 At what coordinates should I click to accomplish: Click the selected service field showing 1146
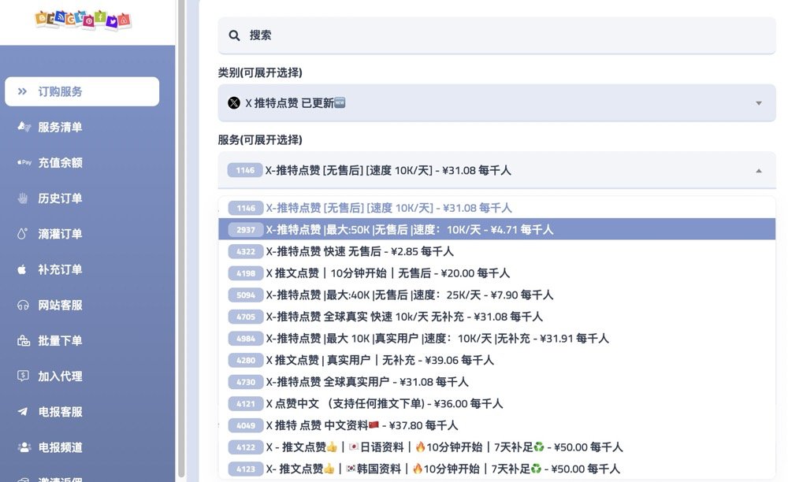point(496,170)
